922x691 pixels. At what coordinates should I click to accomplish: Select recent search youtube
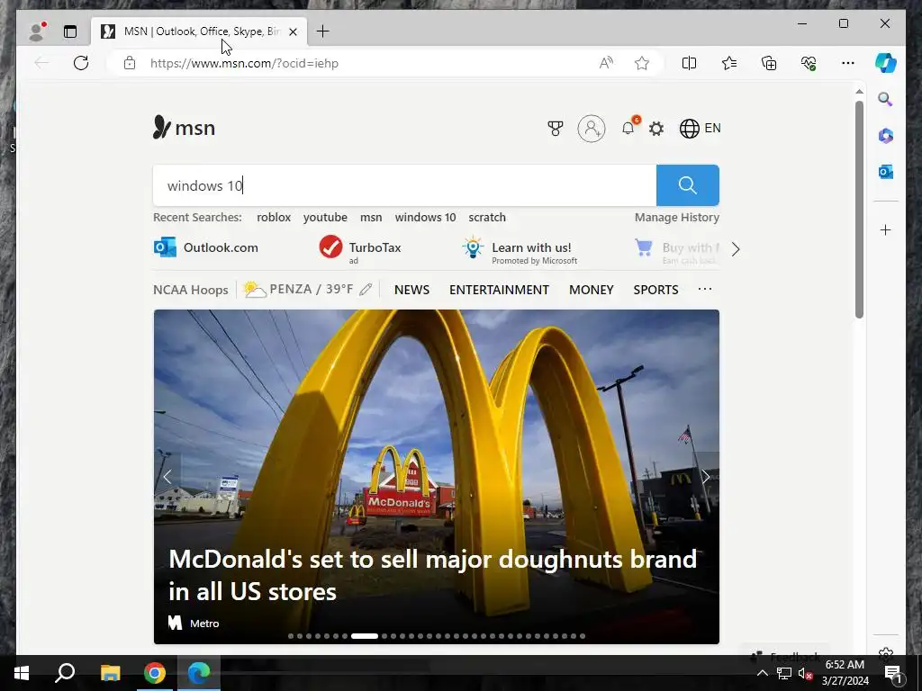325,218
